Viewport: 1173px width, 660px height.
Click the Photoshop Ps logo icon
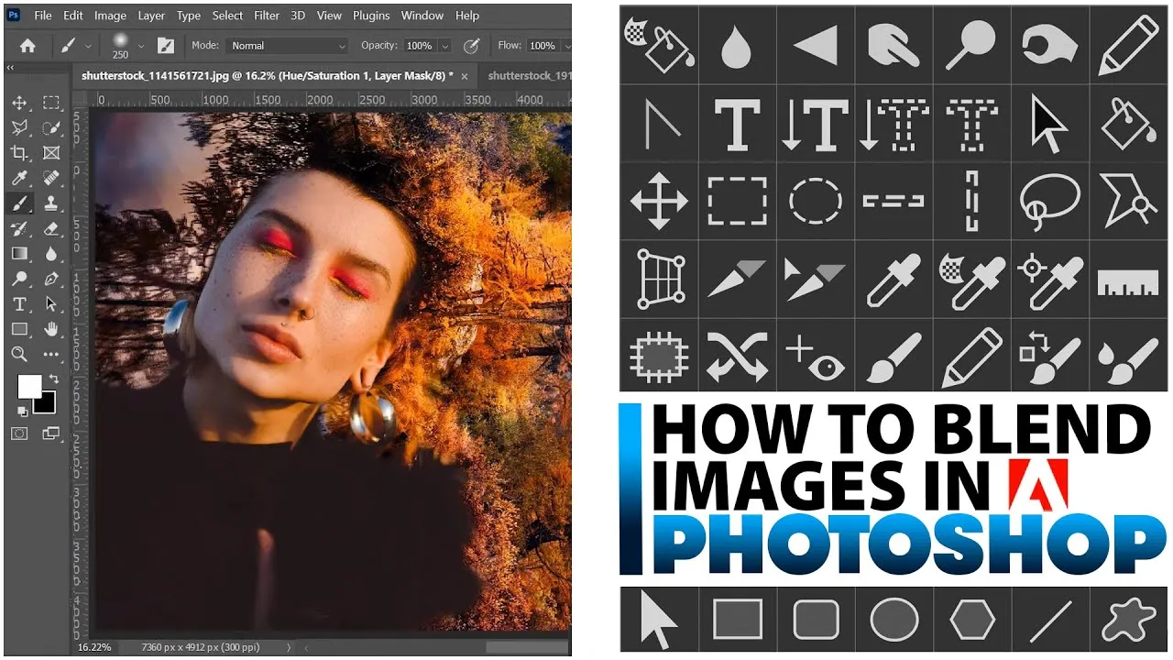[14, 15]
